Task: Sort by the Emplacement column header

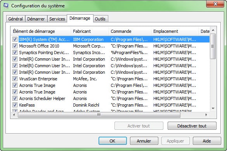Action: click(x=175, y=31)
